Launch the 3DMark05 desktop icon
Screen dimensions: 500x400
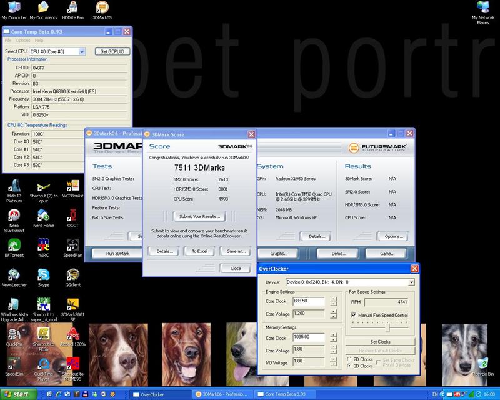tap(102, 8)
